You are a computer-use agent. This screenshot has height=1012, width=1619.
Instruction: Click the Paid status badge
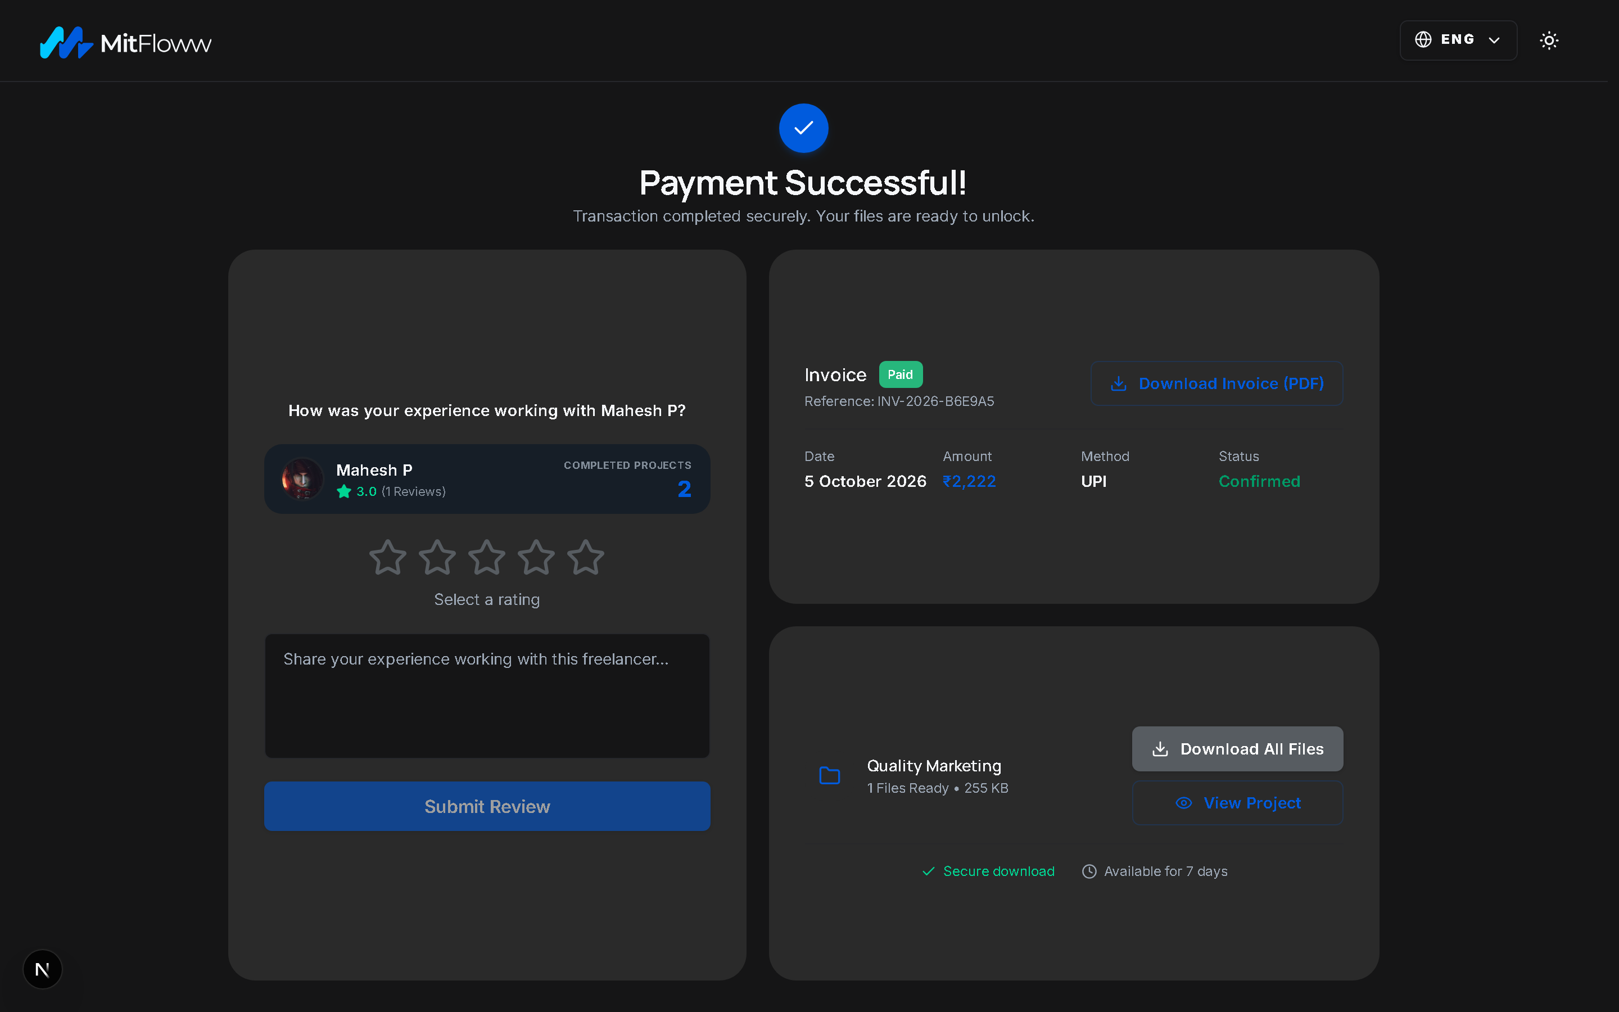click(x=901, y=374)
